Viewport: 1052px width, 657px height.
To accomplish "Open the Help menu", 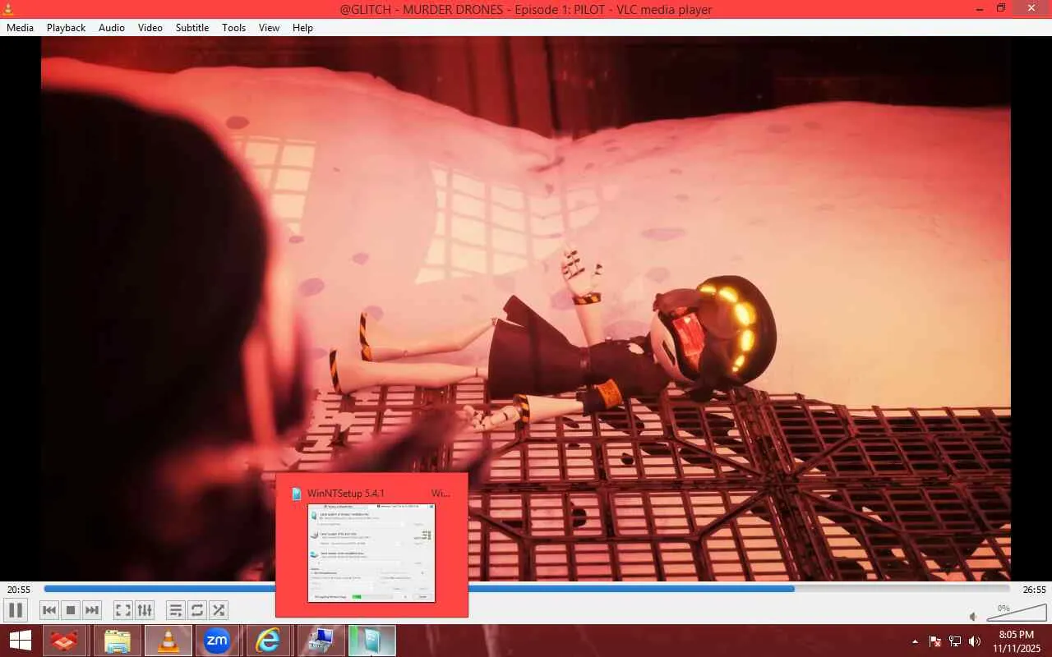I will [302, 28].
